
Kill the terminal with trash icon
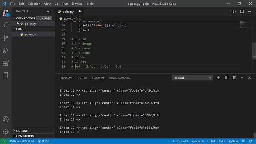[234, 78]
